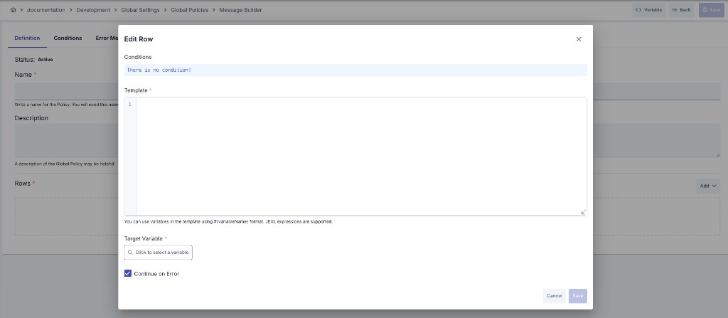Click the documentation breadcrumb link
This screenshot has width=728, height=318.
coord(46,10)
